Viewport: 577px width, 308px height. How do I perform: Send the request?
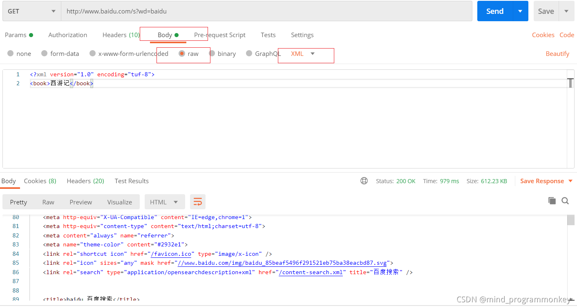click(495, 11)
